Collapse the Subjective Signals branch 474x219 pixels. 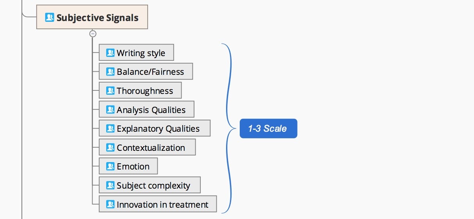click(x=93, y=34)
